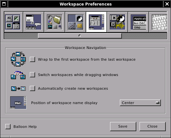Enable automatically create new workspaces
171x138 pixels.
(x=32, y=88)
